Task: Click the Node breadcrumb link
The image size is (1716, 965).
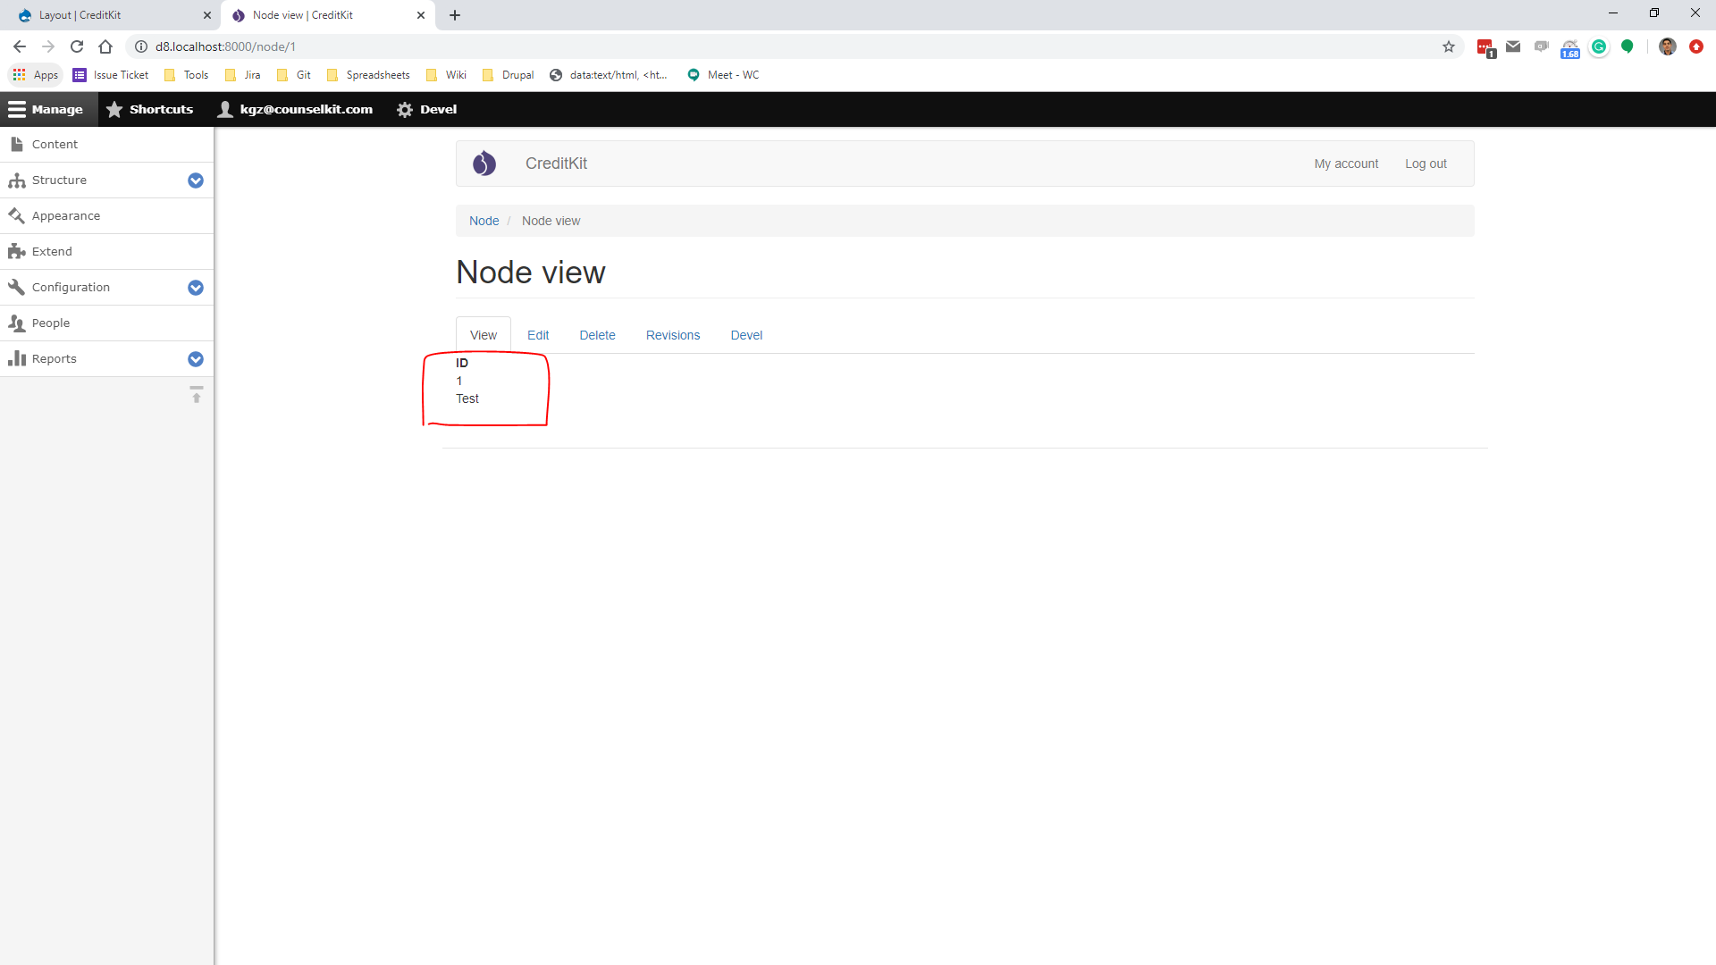Action: click(484, 221)
